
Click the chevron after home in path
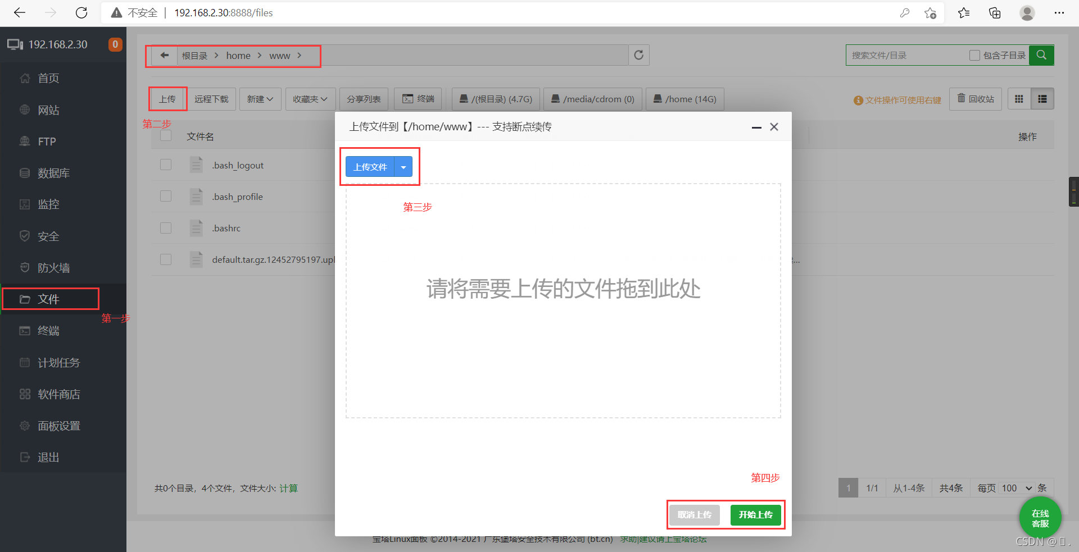point(260,55)
